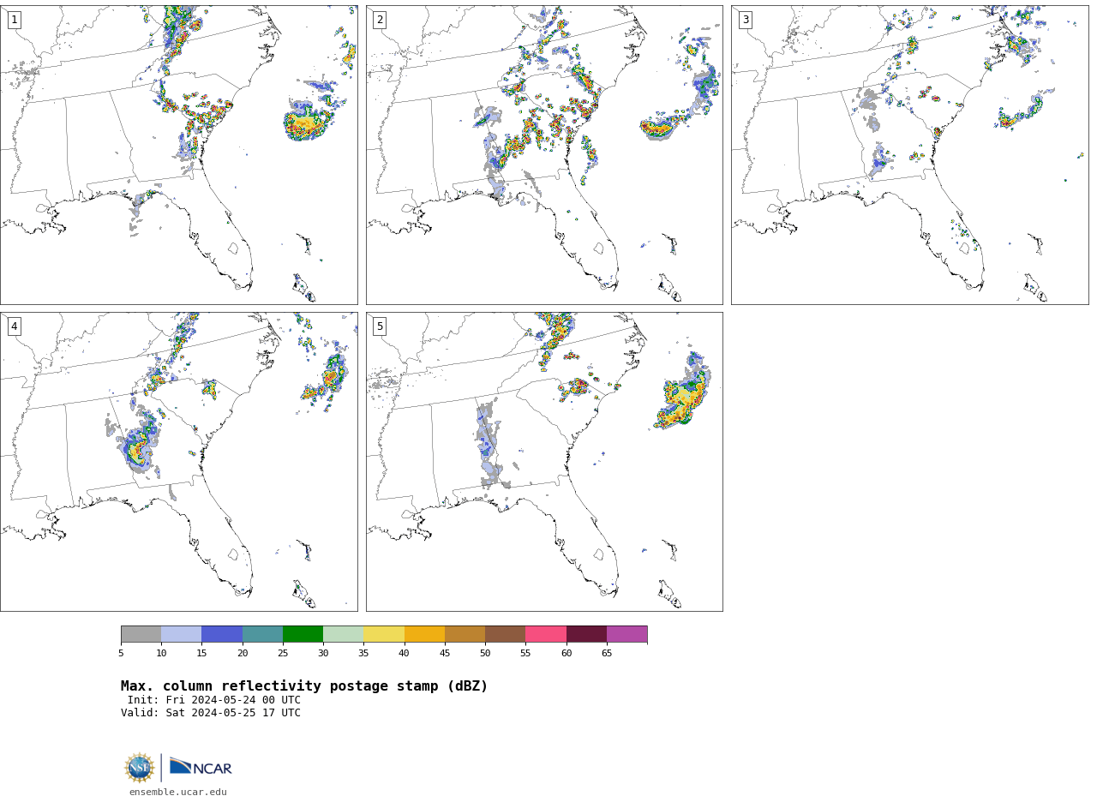This screenshot has height=802, width=1097.
Task: Click the Init: Fri 2024-05-24 00 UTC line
Action: [214, 700]
